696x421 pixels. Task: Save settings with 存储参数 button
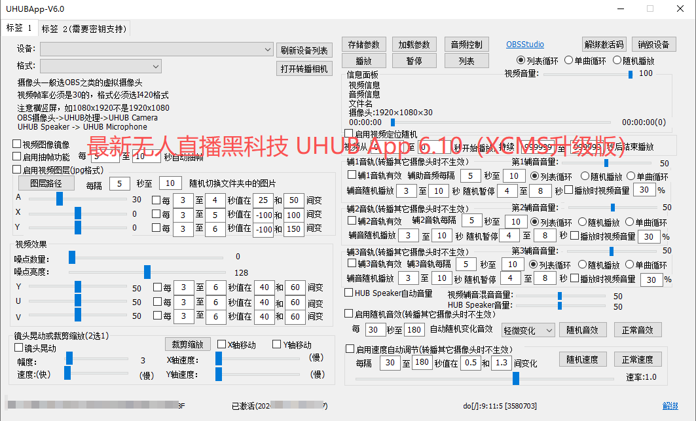pyautogui.click(x=364, y=45)
